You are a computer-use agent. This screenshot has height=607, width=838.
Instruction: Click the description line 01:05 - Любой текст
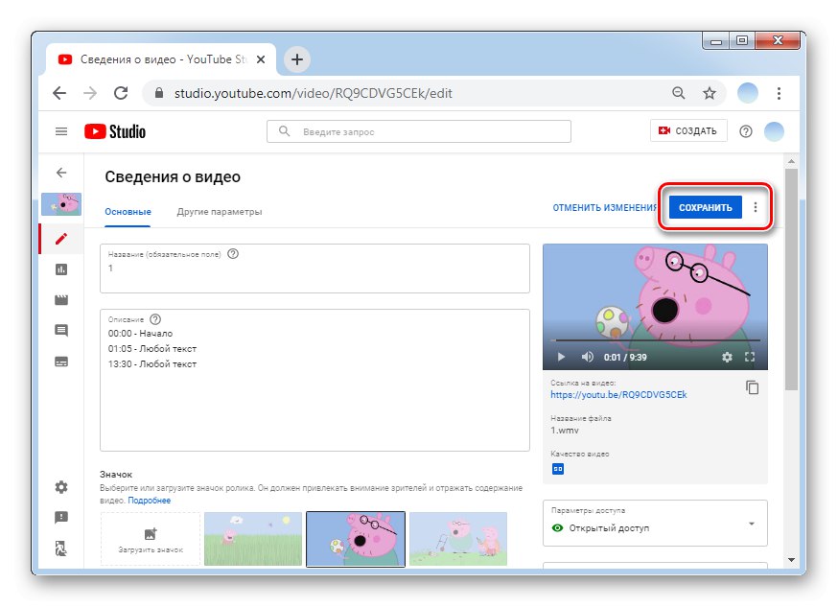[152, 349]
